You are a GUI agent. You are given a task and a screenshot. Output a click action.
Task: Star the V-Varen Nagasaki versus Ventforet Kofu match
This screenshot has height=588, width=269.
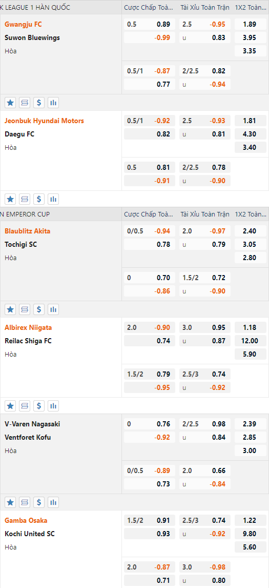10,502
